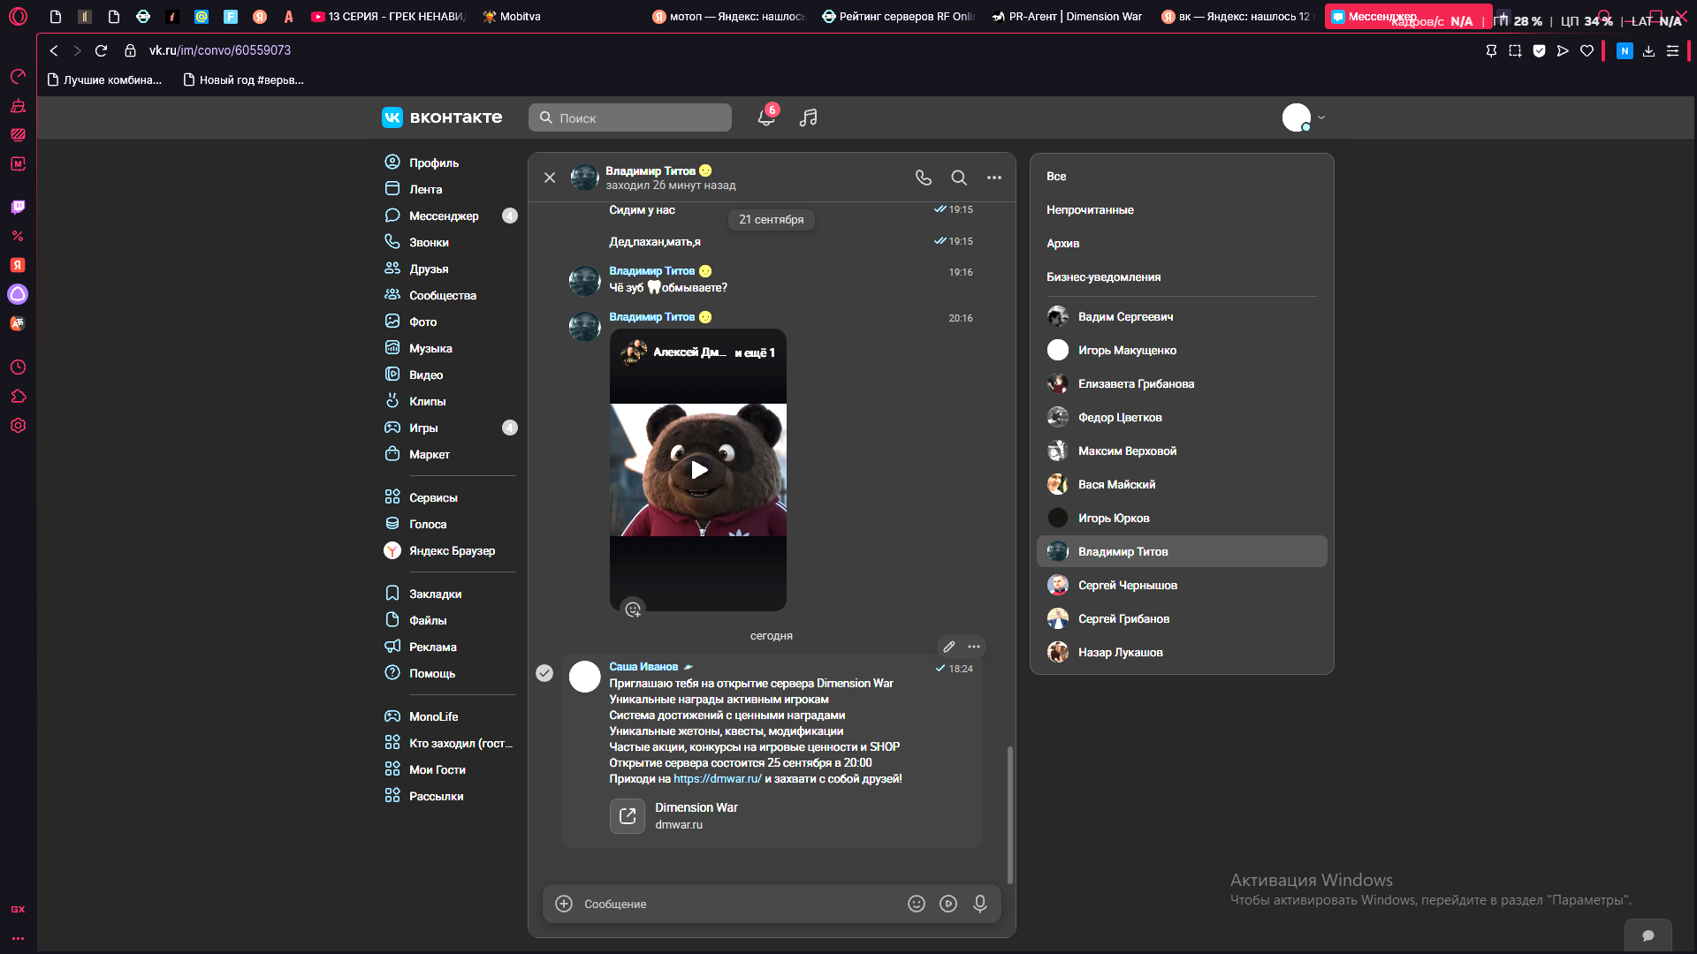Play the shared bear video
Viewport: 1697px width, 954px height.
(698, 470)
